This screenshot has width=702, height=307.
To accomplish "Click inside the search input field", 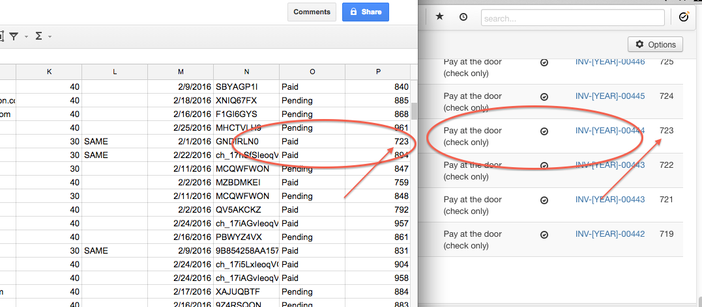I will click(572, 18).
